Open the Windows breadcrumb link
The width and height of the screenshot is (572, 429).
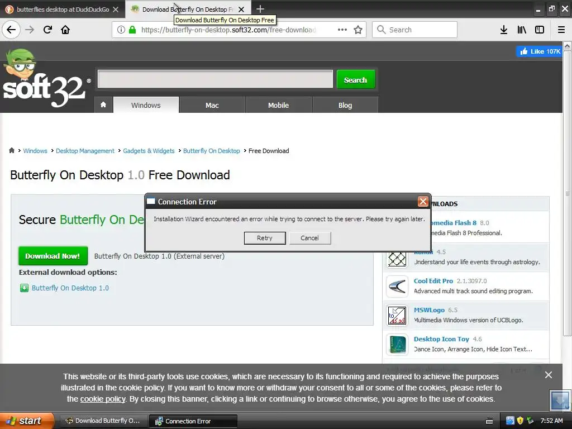pos(35,151)
